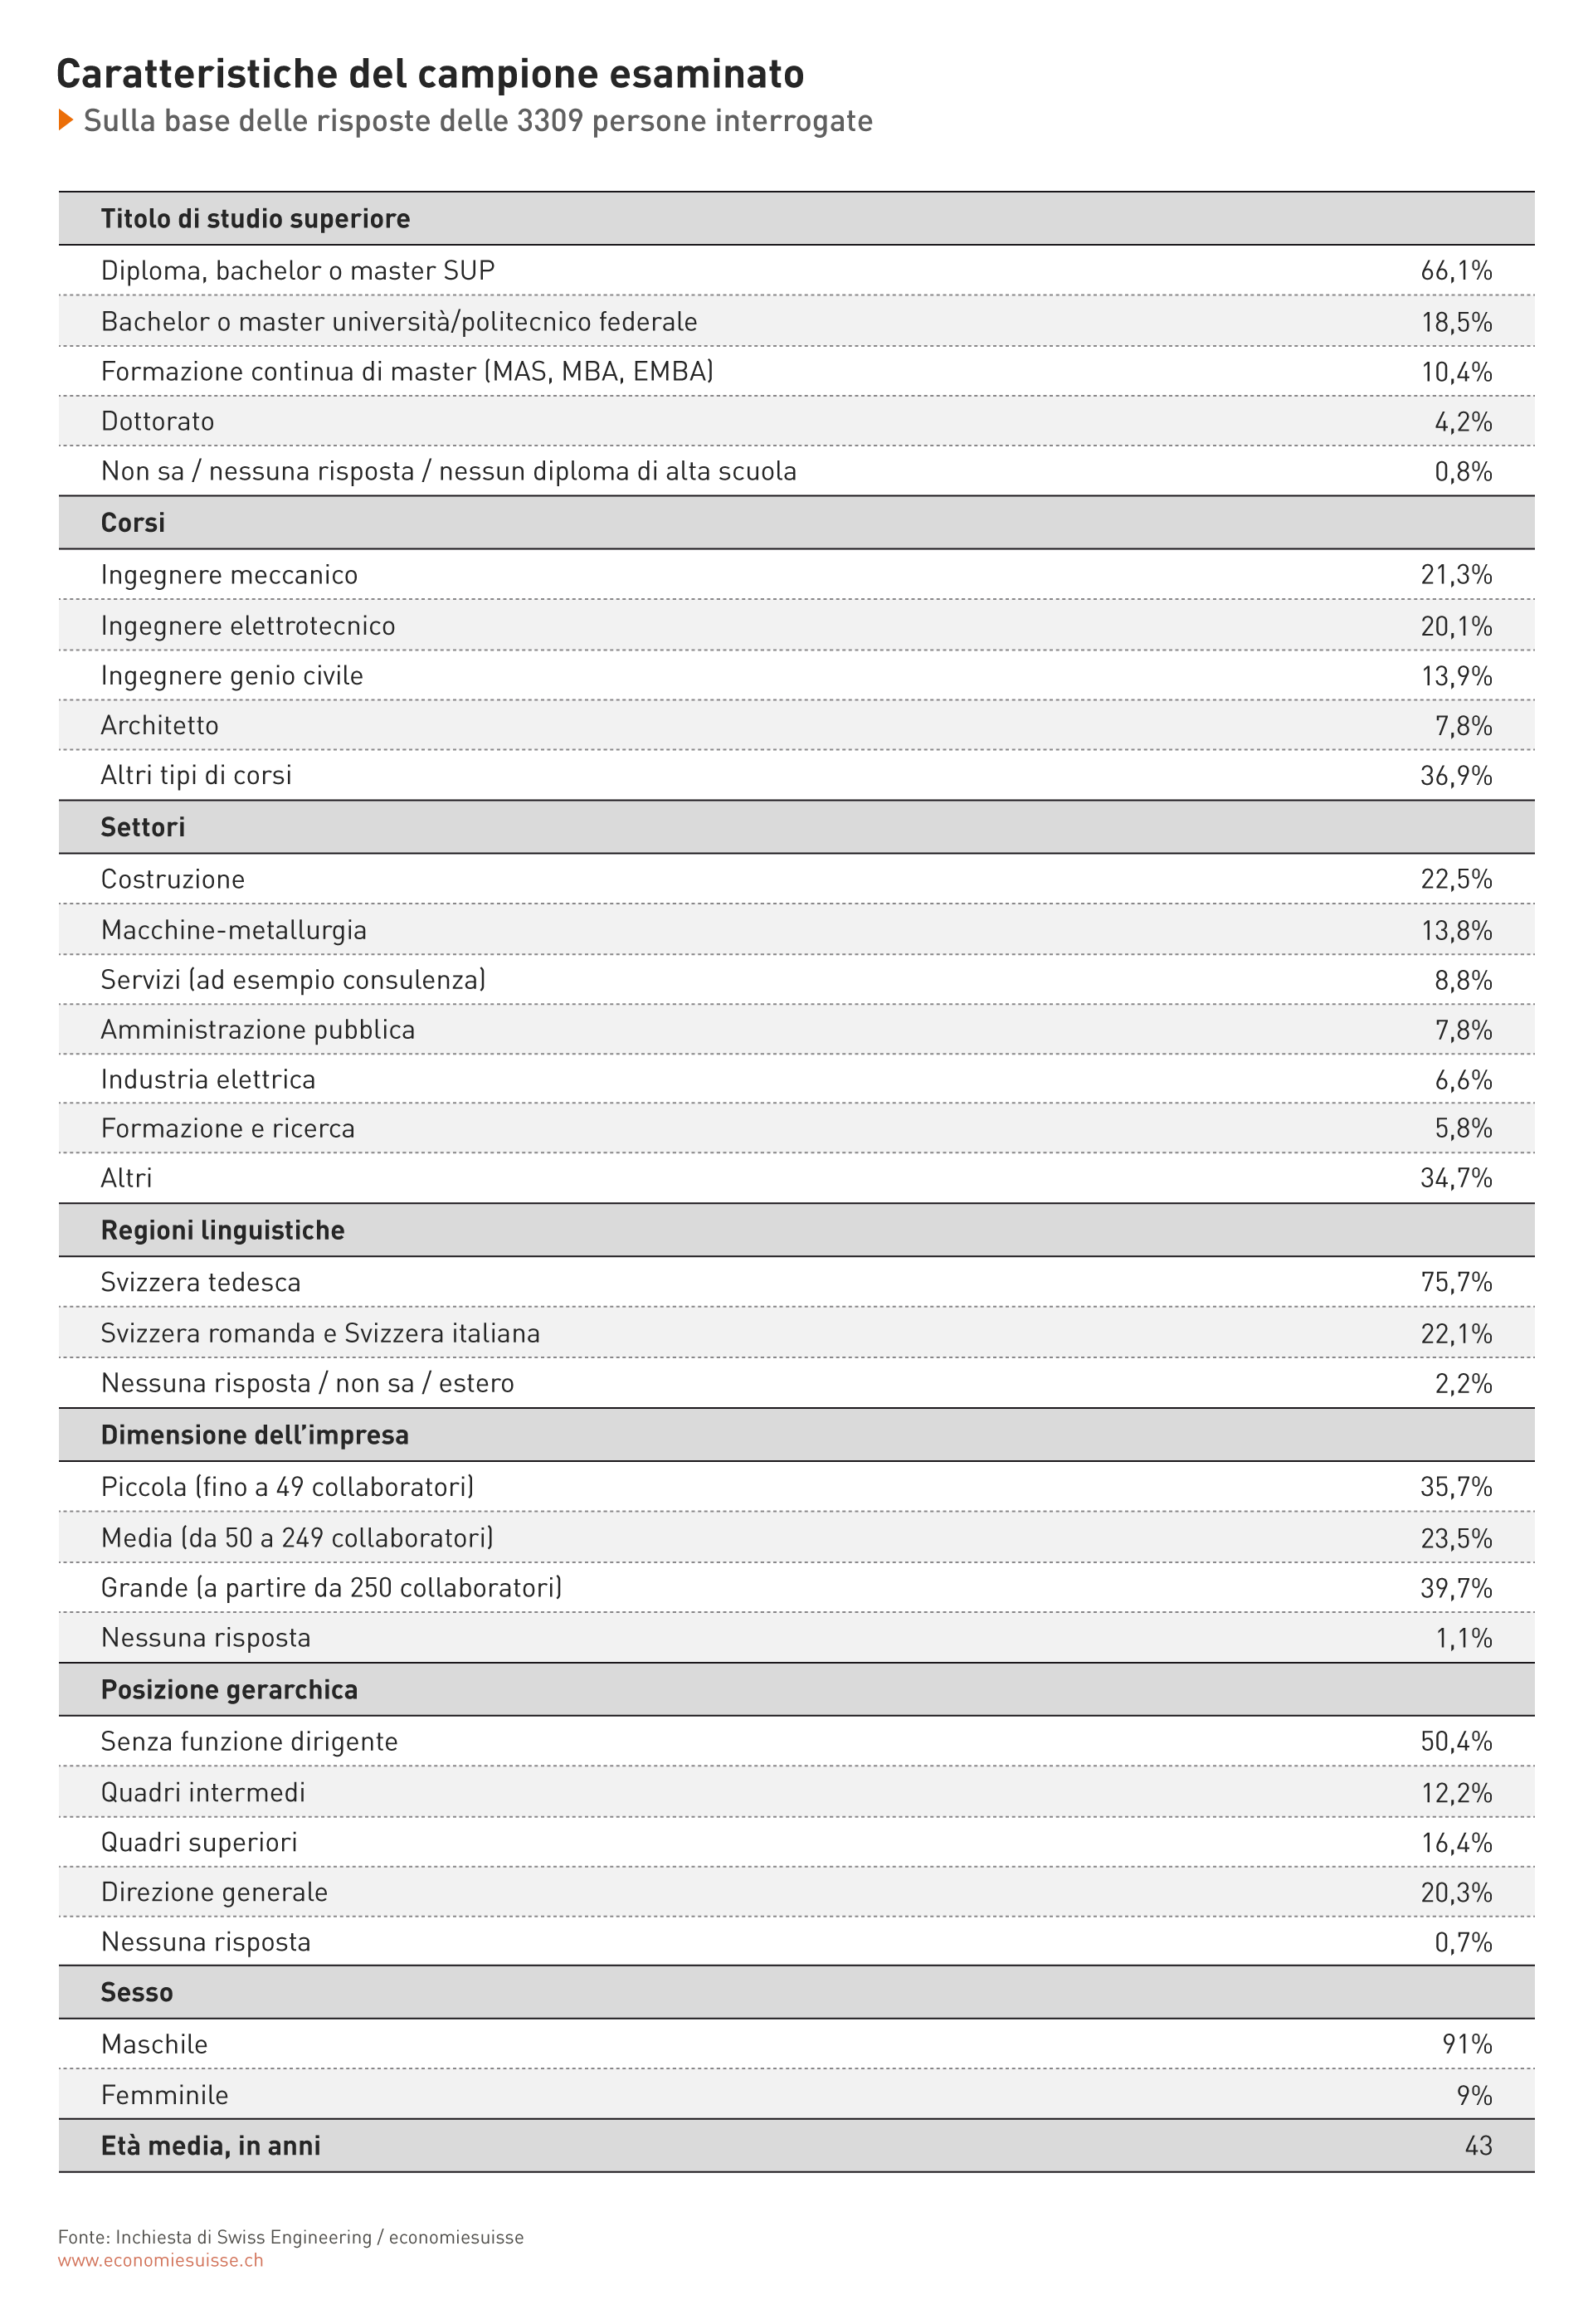Select the 'Corsi' section header

(796, 522)
